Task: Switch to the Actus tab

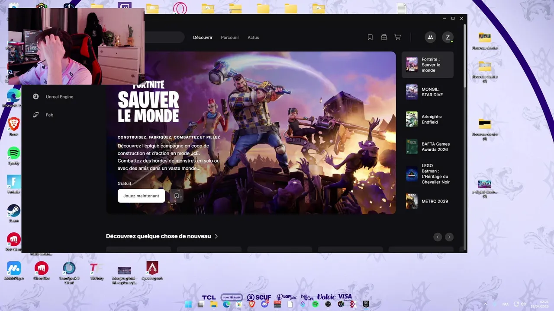Action: pos(253,38)
